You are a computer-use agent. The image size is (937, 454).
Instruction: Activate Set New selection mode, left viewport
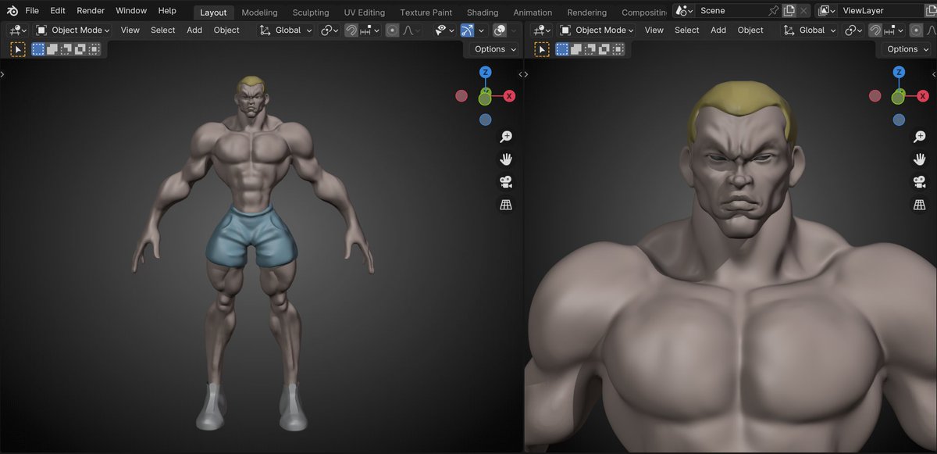[x=37, y=49]
